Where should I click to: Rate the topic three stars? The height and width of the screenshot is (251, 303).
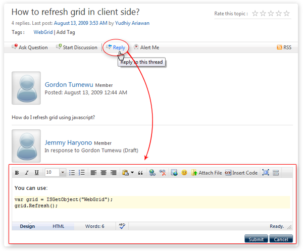271,13
